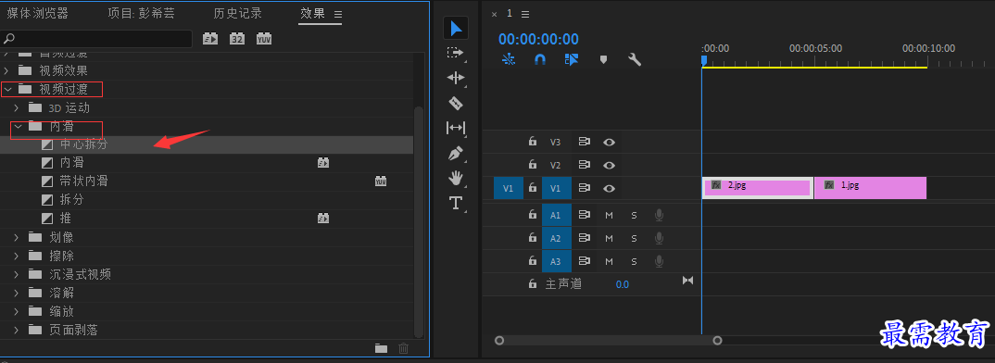Image resolution: width=995 pixels, height=363 pixels.
Task: Select the Ripple Edit tool
Action: 456,78
